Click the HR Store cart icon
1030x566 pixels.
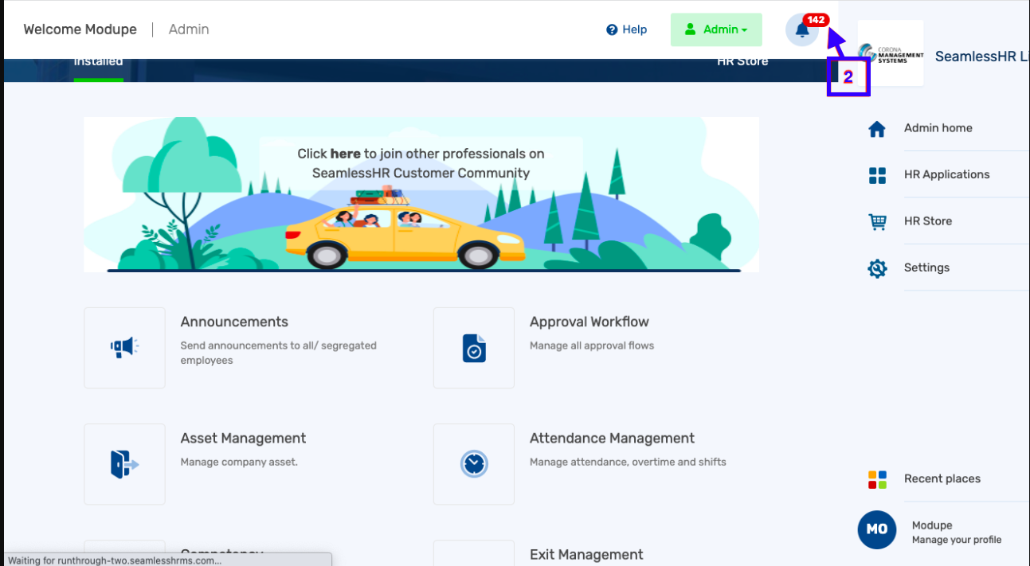point(877,222)
